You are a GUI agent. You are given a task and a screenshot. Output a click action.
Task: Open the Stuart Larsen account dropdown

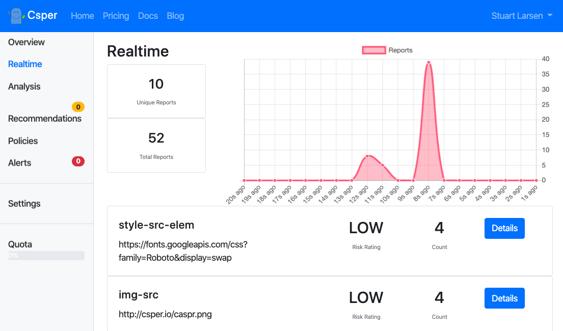tap(521, 16)
